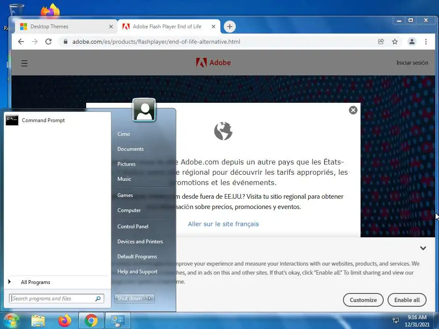Open the control panel taskbar item
The height and width of the screenshot is (329, 439).
point(117,320)
